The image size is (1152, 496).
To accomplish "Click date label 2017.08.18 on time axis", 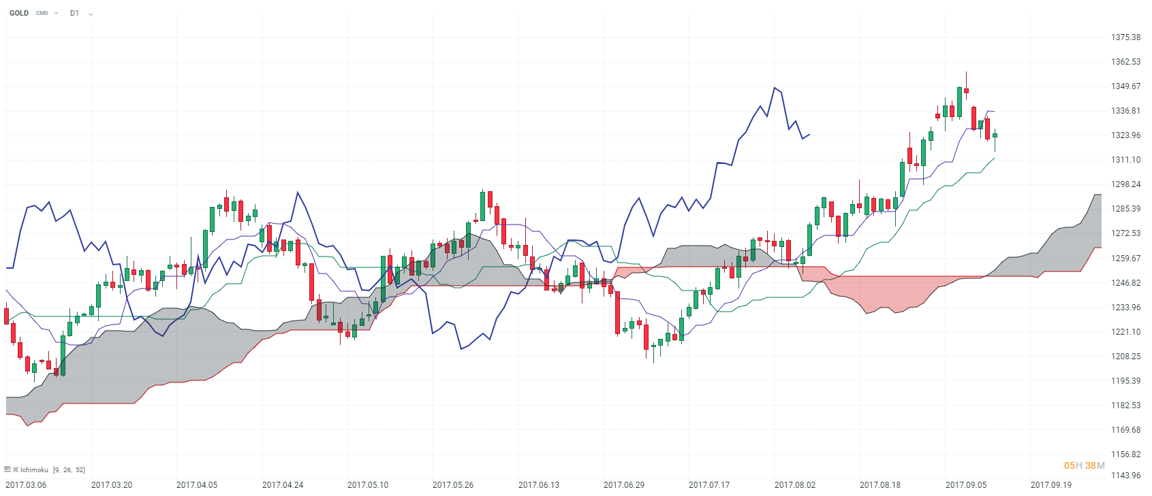I will tap(880, 485).
